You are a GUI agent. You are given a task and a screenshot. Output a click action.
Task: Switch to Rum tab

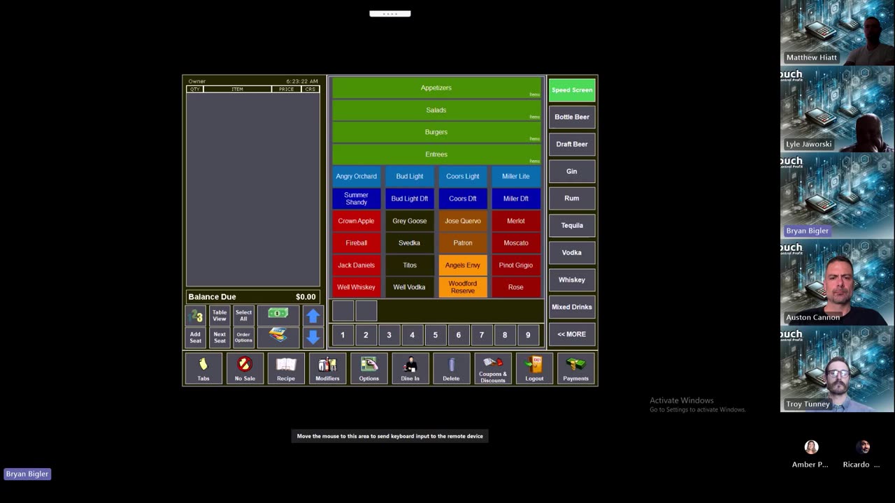[572, 198]
